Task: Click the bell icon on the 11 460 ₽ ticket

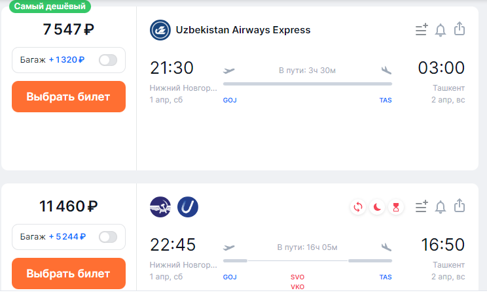Action: [x=441, y=207]
